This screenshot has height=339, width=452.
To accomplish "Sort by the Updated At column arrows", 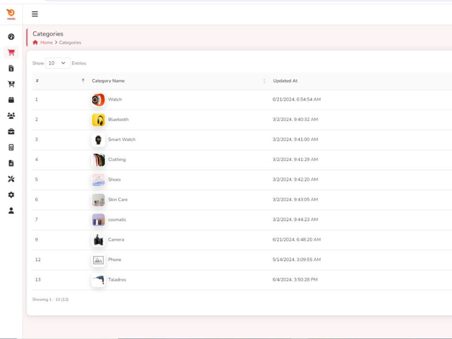I will click(264, 80).
